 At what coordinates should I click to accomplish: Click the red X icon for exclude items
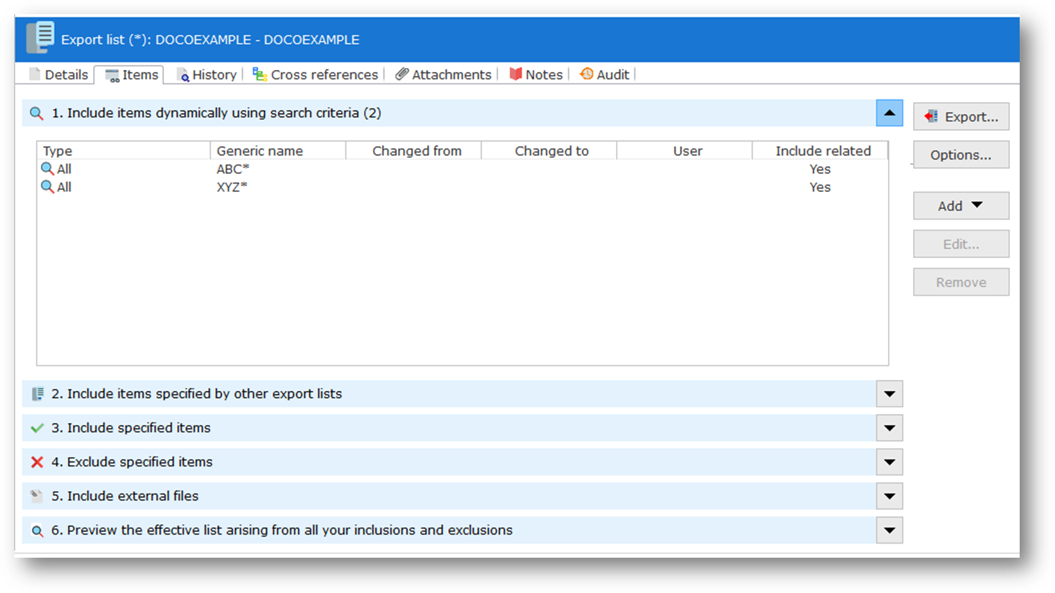[37, 462]
